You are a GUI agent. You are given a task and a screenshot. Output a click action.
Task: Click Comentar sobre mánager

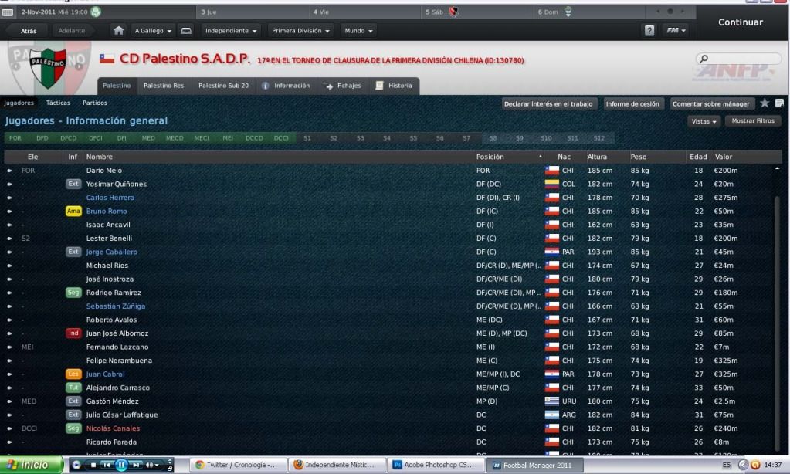click(x=711, y=103)
